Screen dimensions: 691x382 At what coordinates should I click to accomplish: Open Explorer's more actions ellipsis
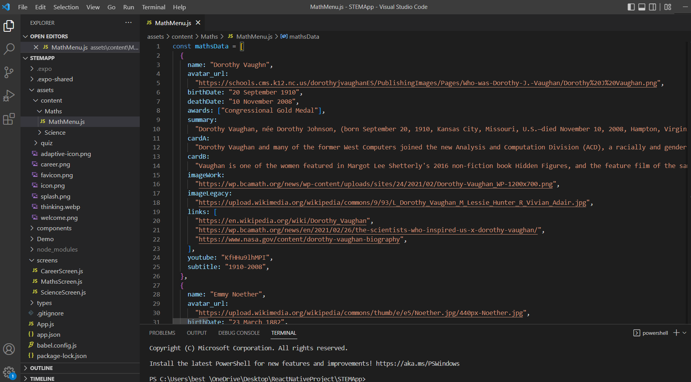[129, 23]
